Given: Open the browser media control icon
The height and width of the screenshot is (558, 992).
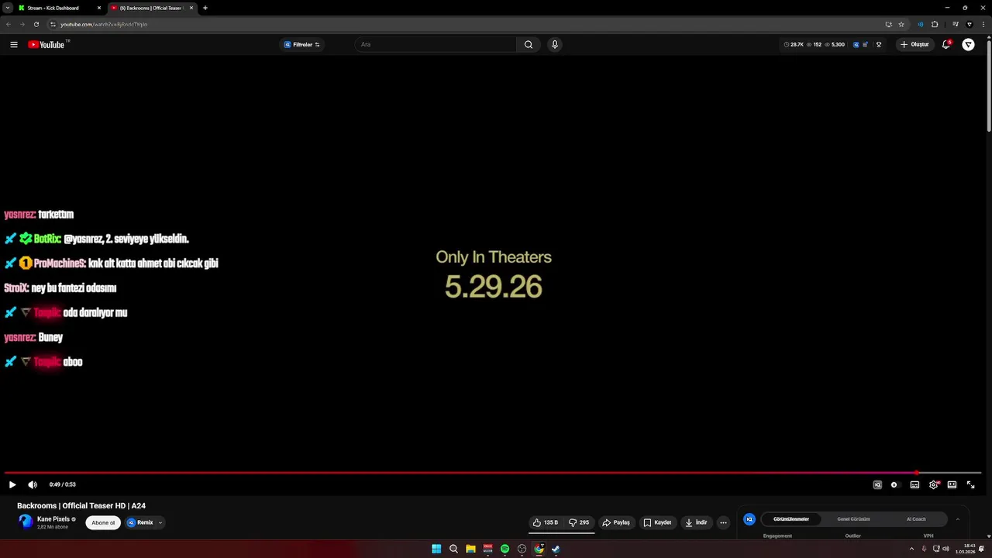Looking at the screenshot, I should coord(955,24).
